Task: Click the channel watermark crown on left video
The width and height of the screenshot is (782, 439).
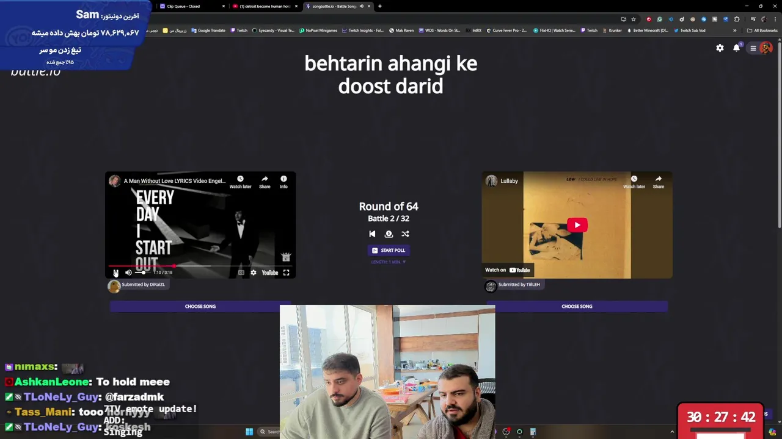Action: (285, 257)
